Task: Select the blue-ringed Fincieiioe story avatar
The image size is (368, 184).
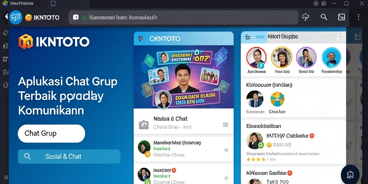Action: (x=331, y=57)
